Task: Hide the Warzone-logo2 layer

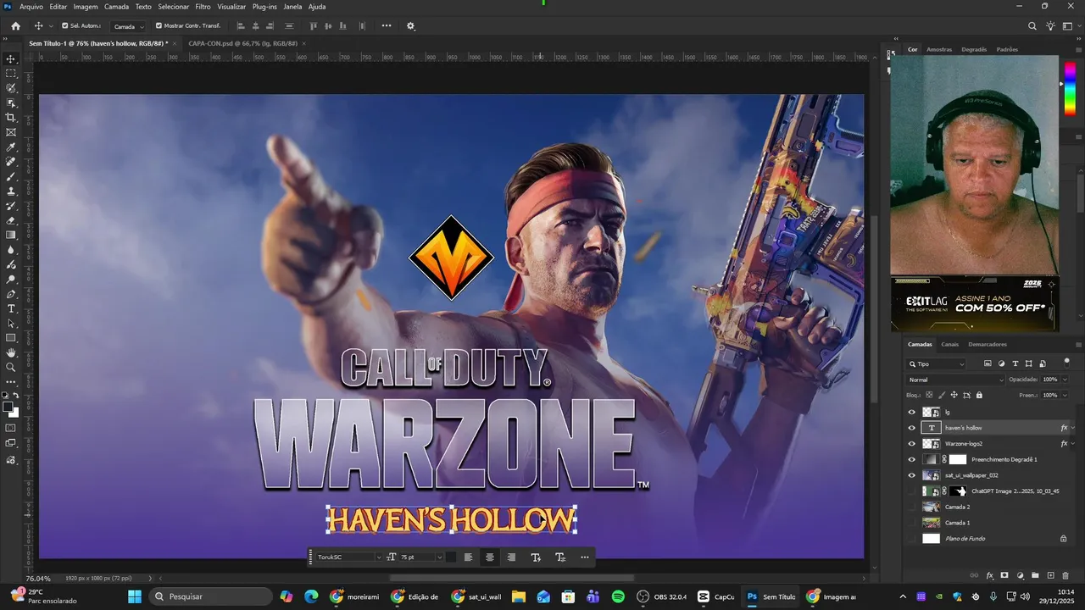Action: (x=912, y=443)
